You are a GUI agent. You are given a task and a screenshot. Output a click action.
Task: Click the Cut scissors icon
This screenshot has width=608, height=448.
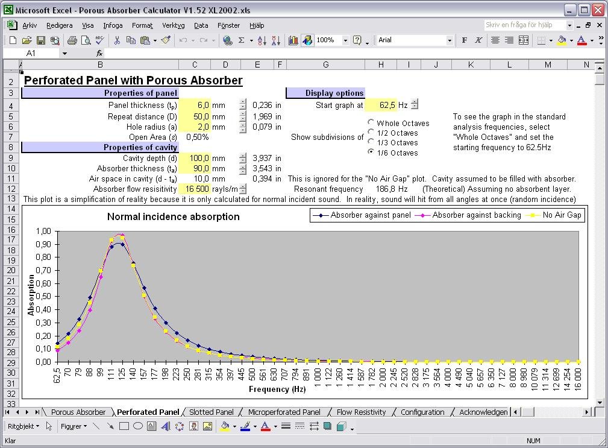(117, 40)
